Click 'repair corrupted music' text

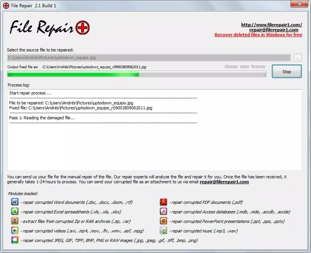[203, 231]
